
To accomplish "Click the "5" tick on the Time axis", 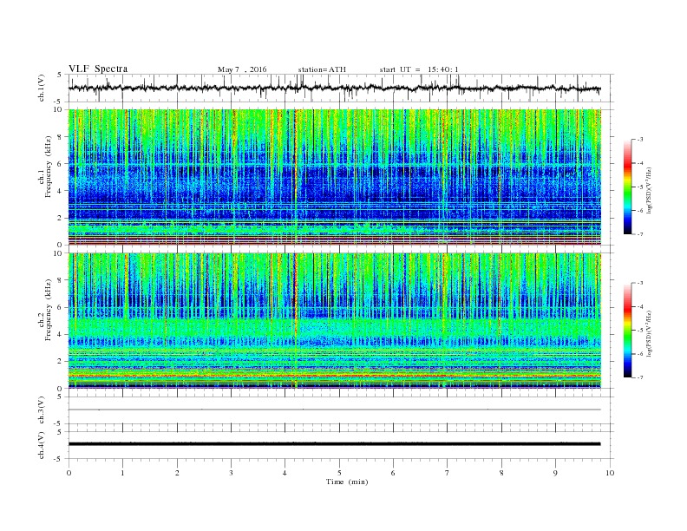I will click(339, 473).
